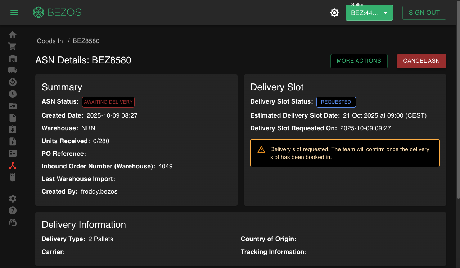The width and height of the screenshot is (460, 268).
Task: Click the Tracking Information label
Action: coord(274,252)
